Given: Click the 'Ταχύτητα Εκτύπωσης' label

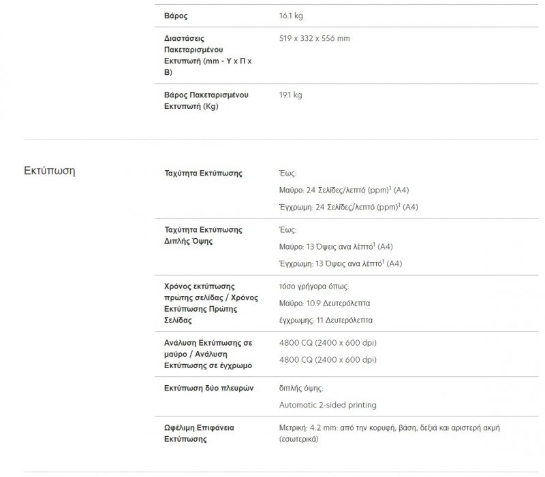Looking at the screenshot, I should coord(203,174).
